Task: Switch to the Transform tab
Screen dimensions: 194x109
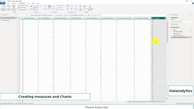Action: click(14, 3)
